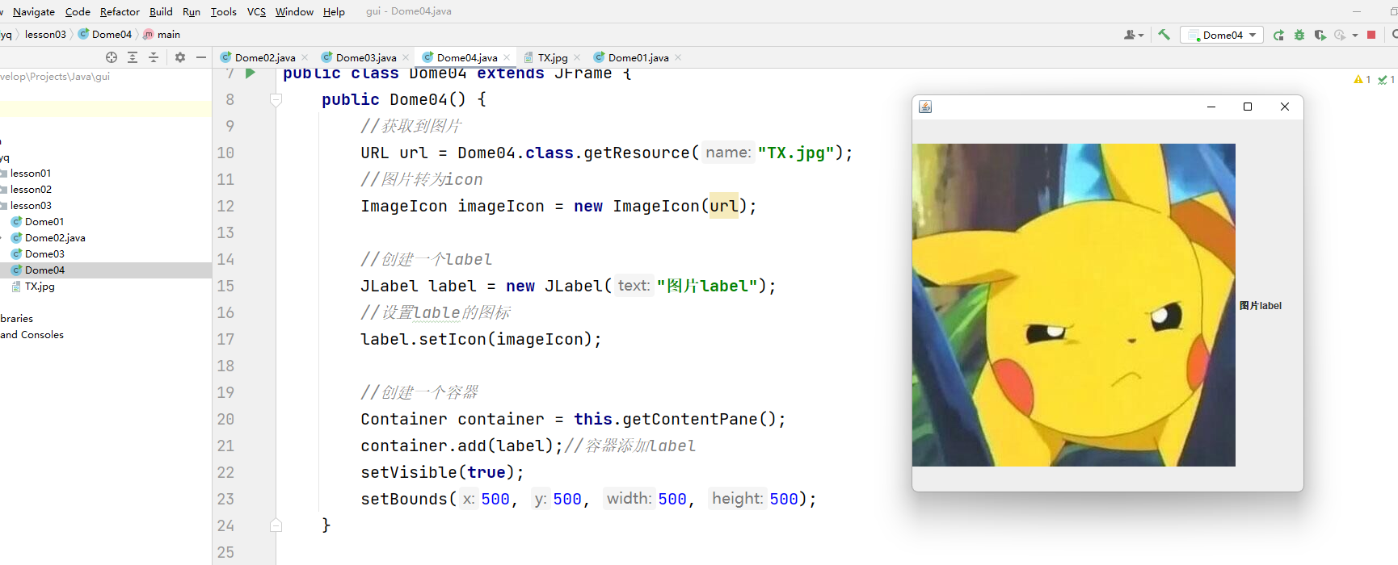1398x565 pixels.
Task: Click the Pikachu image in JFrame window
Action: click(1074, 305)
